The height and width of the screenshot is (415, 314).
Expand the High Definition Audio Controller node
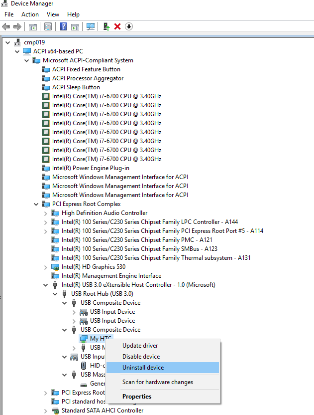[45, 213]
